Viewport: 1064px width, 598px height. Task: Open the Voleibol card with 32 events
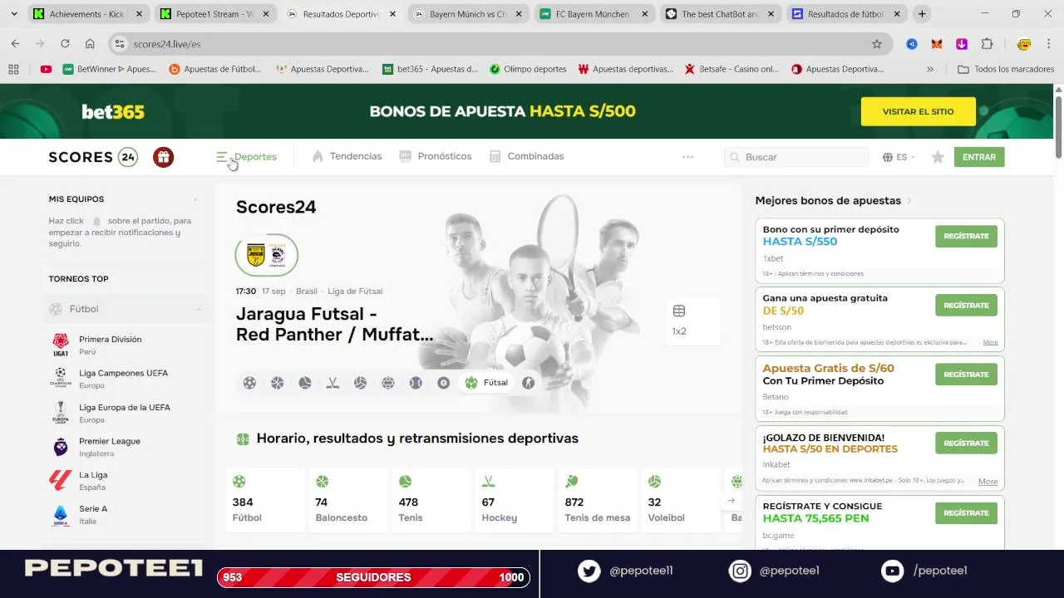(x=680, y=500)
